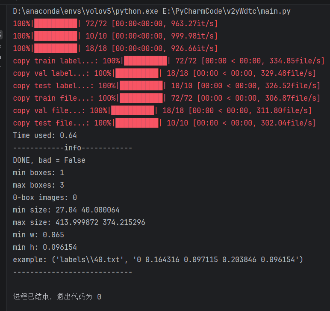Image resolution: width=330 pixels, height=311 pixels.
Task: Toggle the highlighted soft-wrap icon at left edge
Action: [x=1, y=35]
